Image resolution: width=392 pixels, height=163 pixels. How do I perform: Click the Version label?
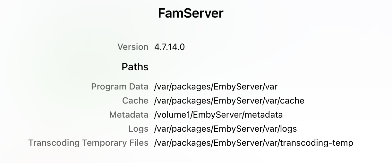(133, 47)
